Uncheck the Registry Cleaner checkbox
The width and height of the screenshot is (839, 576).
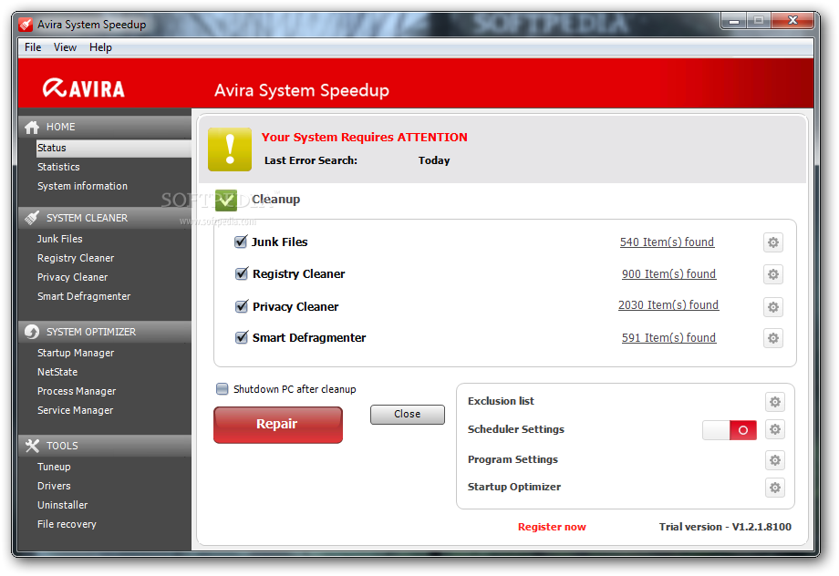pyautogui.click(x=242, y=273)
